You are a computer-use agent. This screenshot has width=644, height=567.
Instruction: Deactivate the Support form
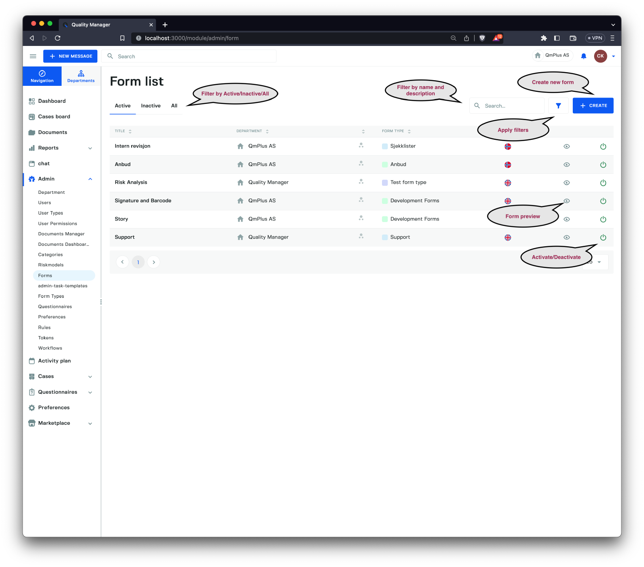pyautogui.click(x=603, y=238)
